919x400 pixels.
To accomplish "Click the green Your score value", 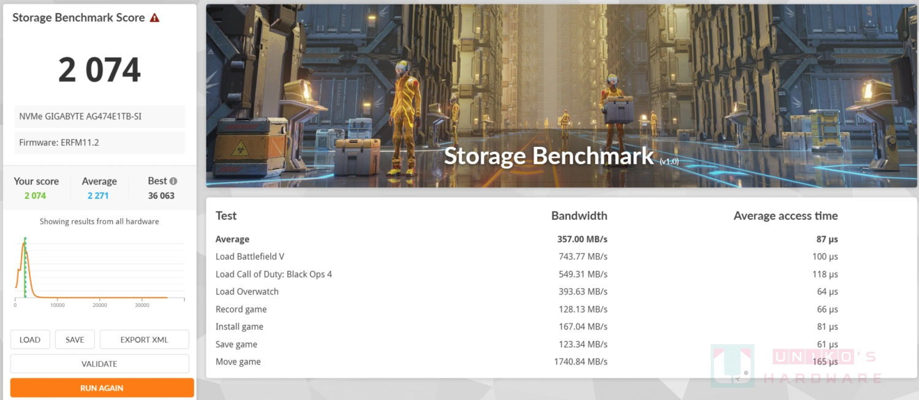I will [36, 196].
